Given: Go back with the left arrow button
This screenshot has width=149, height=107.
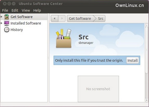Looking at the screenshot, I should 54,18.
